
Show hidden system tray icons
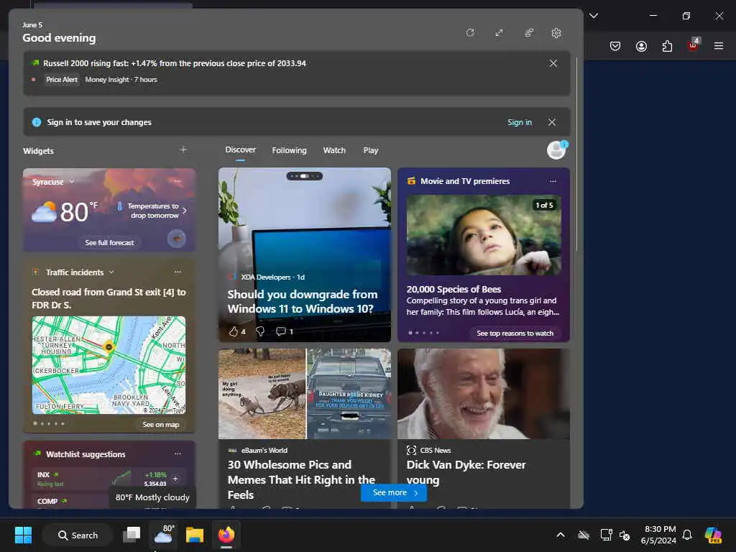[561, 535]
